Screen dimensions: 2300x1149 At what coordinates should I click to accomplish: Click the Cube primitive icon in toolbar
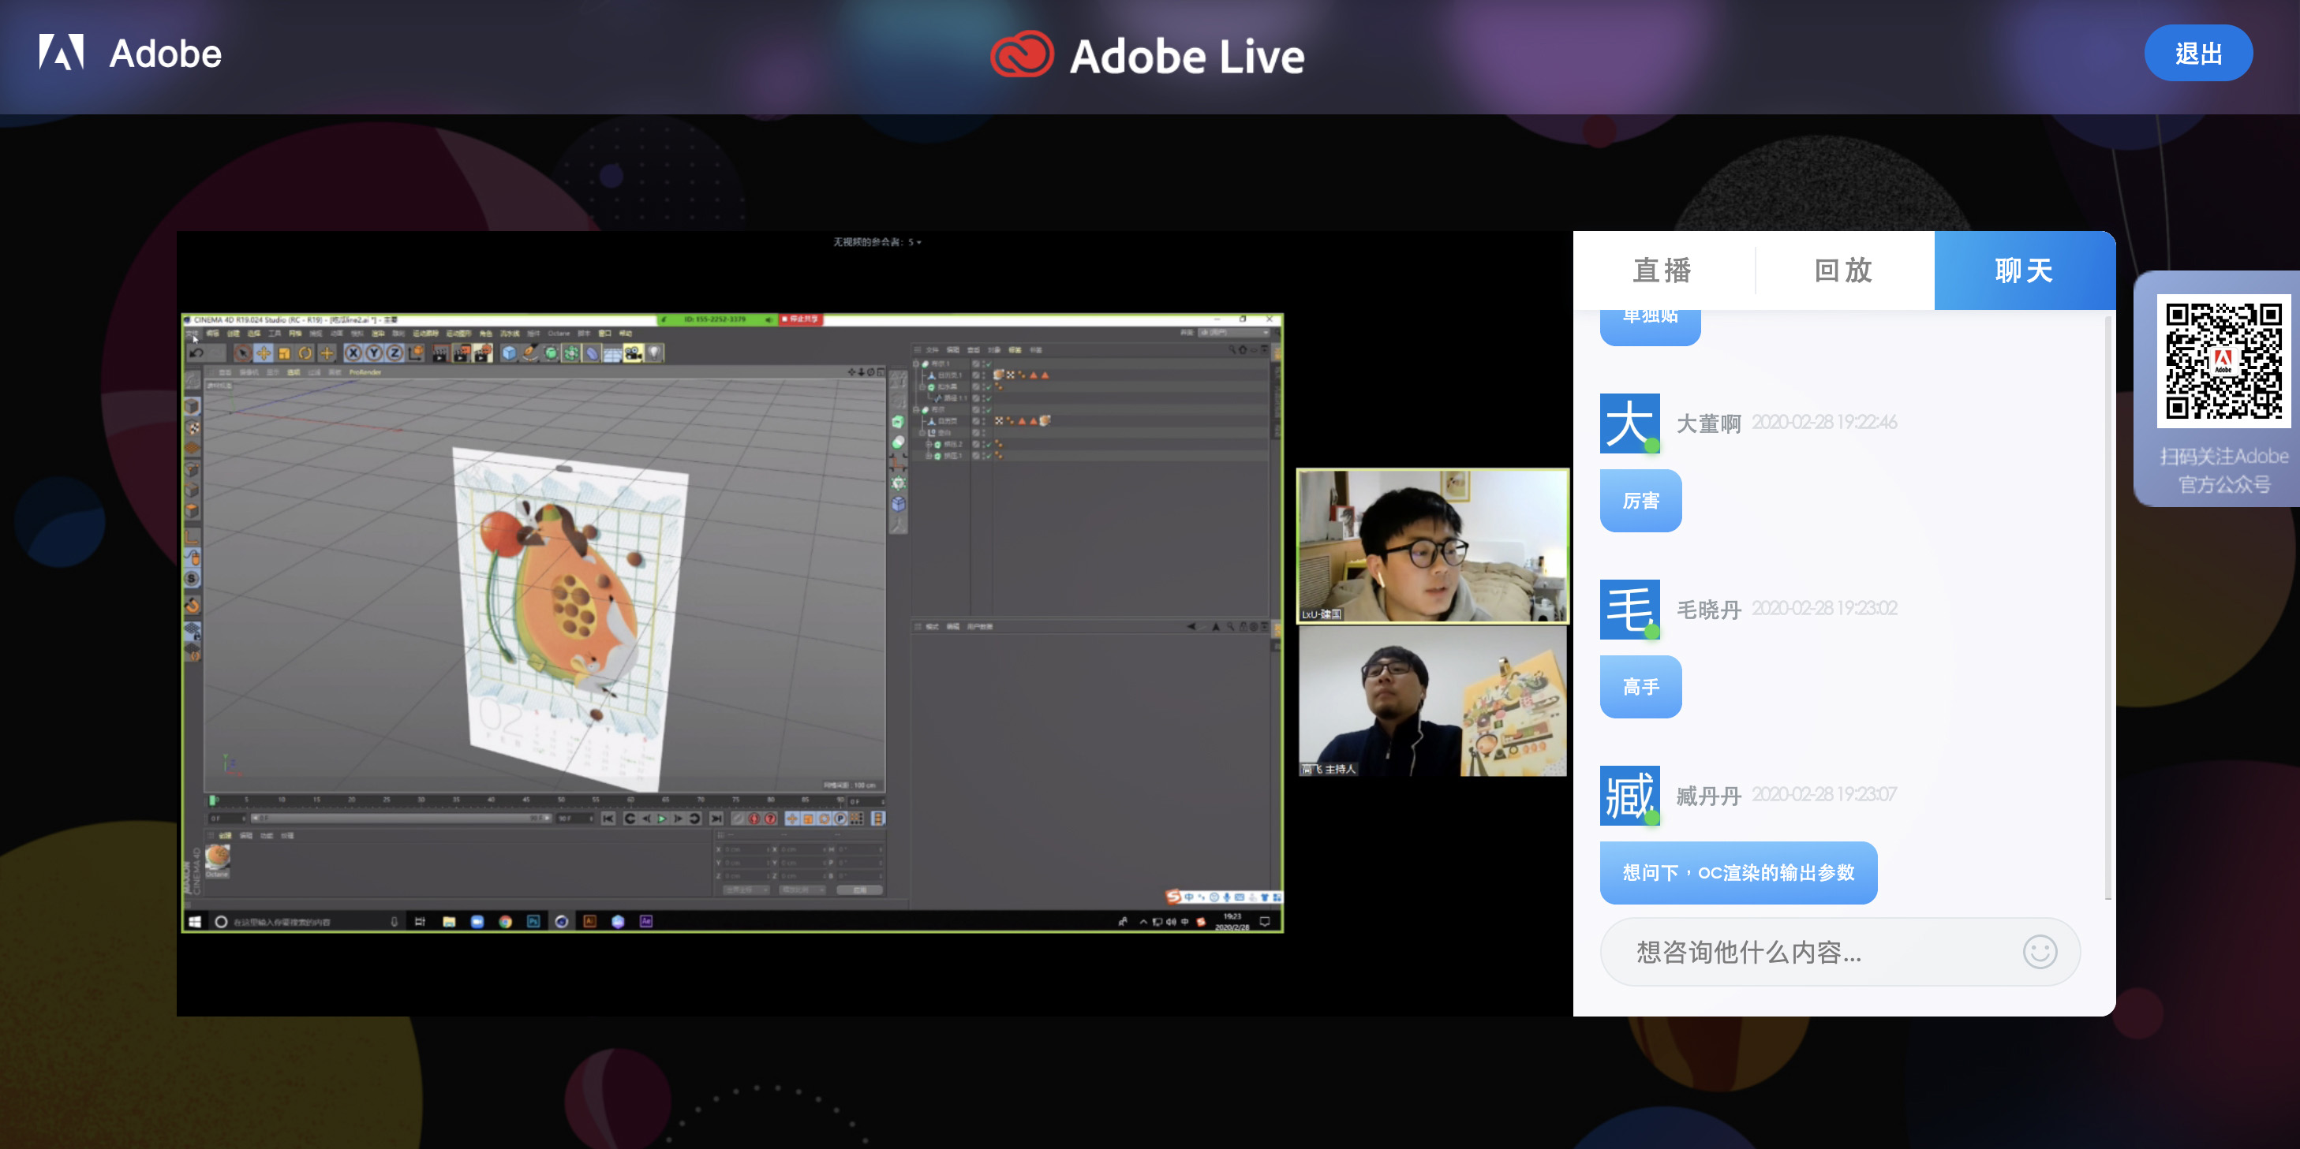pyautogui.click(x=509, y=353)
